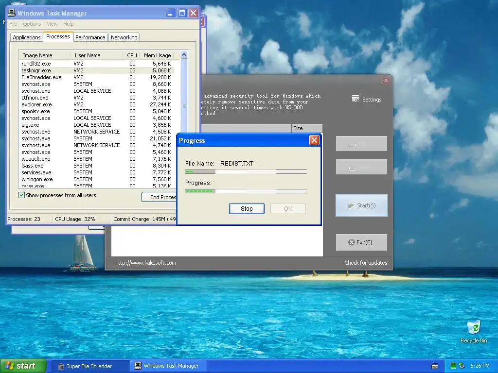This screenshot has height=373, width=498.
Task: Open the Help menu in Task Manager
Action: 68,24
